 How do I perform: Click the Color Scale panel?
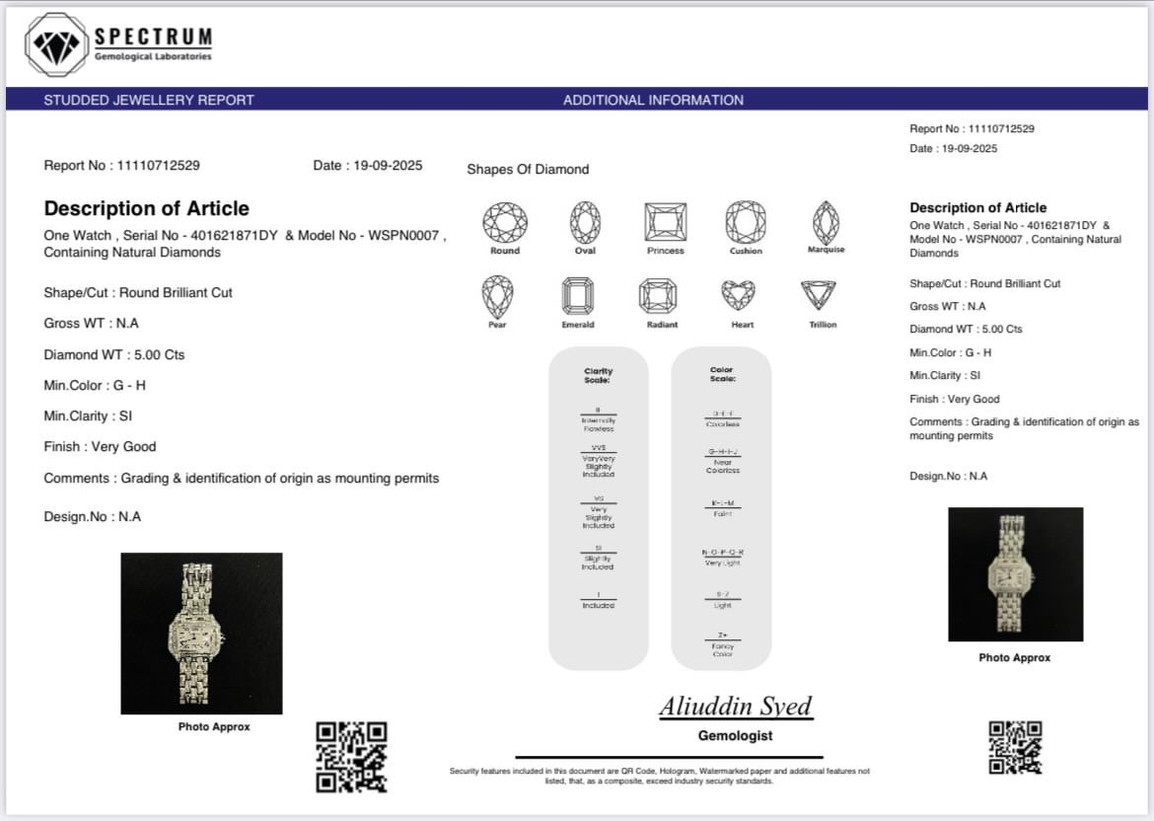coord(721,507)
